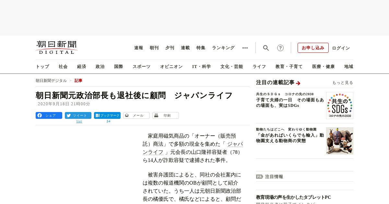Open the 共生のSDGs series label
This screenshot has width=389, height=204.
pyautogui.click(x=285, y=94)
